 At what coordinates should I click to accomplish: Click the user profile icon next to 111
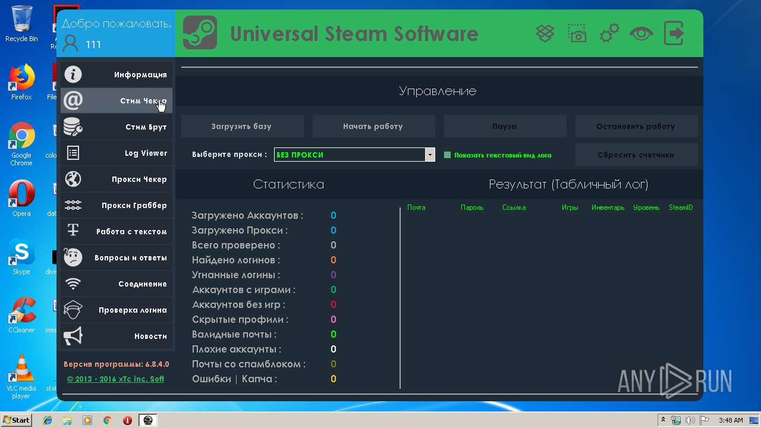pyautogui.click(x=70, y=43)
